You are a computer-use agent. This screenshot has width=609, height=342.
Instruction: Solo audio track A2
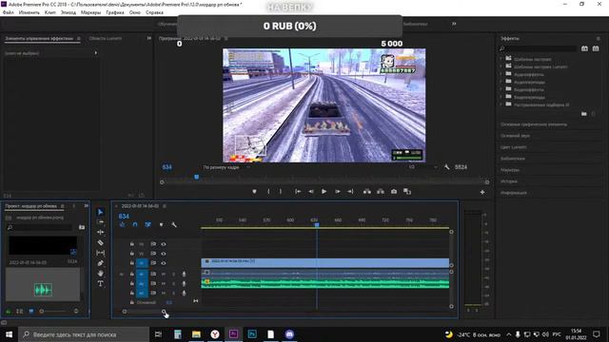click(173, 283)
